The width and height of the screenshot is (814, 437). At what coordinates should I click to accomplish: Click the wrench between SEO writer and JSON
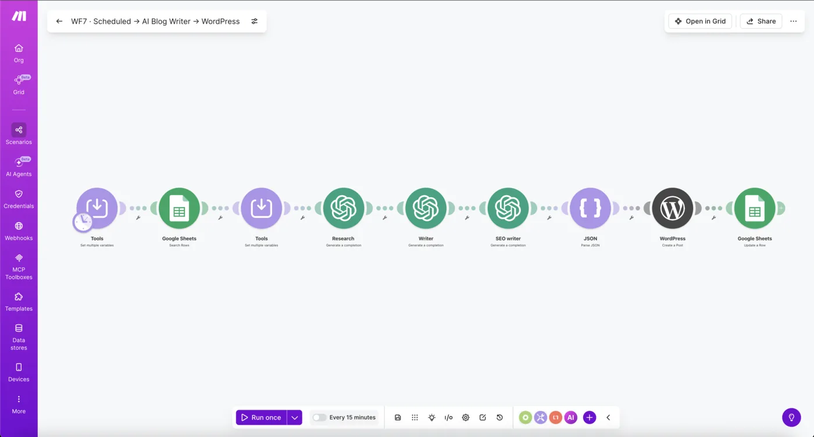pos(549,218)
